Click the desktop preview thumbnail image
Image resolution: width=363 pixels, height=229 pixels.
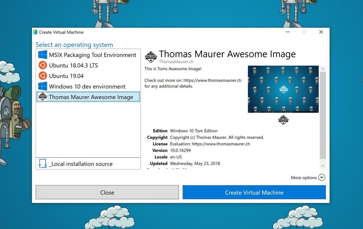[283, 89]
